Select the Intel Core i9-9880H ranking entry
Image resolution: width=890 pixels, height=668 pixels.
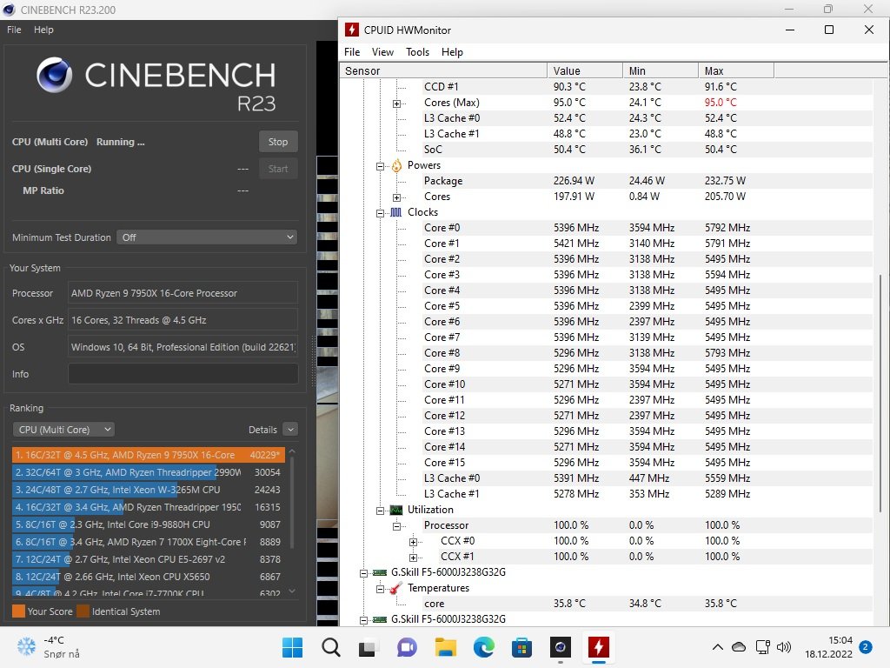coord(148,524)
